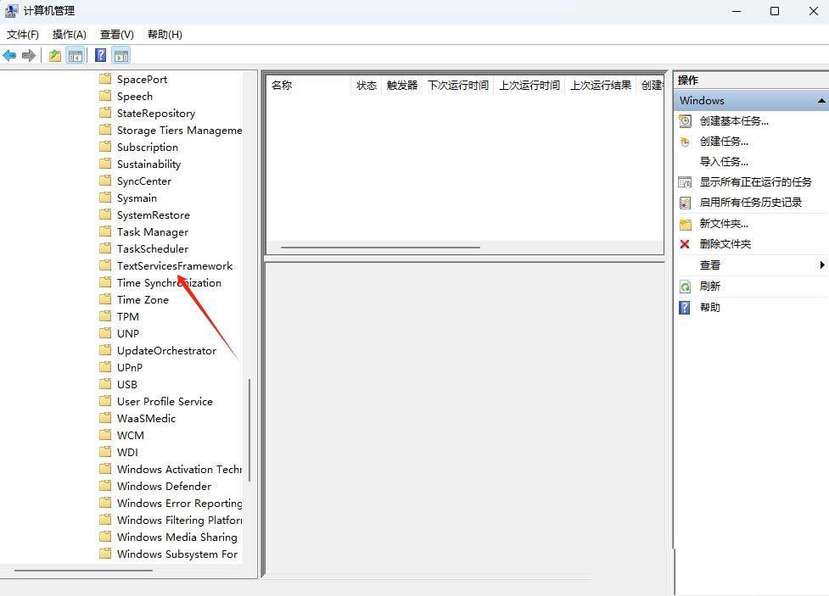829x596 pixels.
Task: Click the 新文件夹 folder icon
Action: [x=685, y=224]
